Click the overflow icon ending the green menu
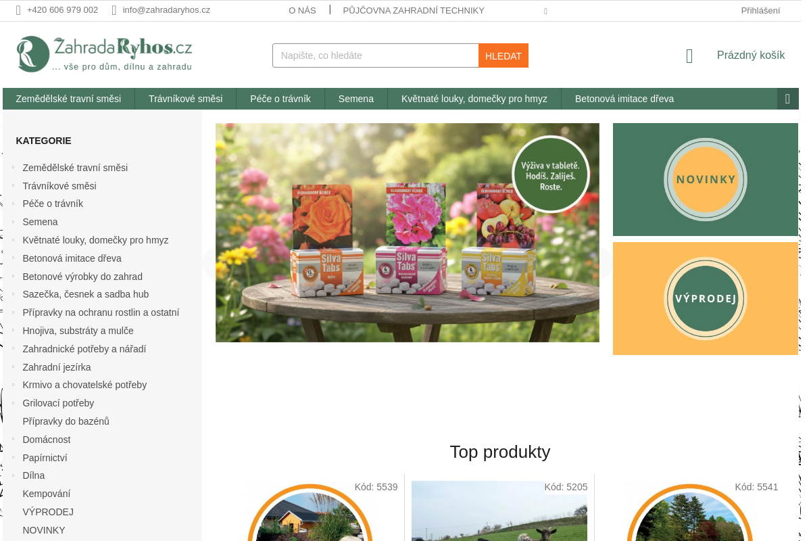This screenshot has width=811, height=541. 787,99
